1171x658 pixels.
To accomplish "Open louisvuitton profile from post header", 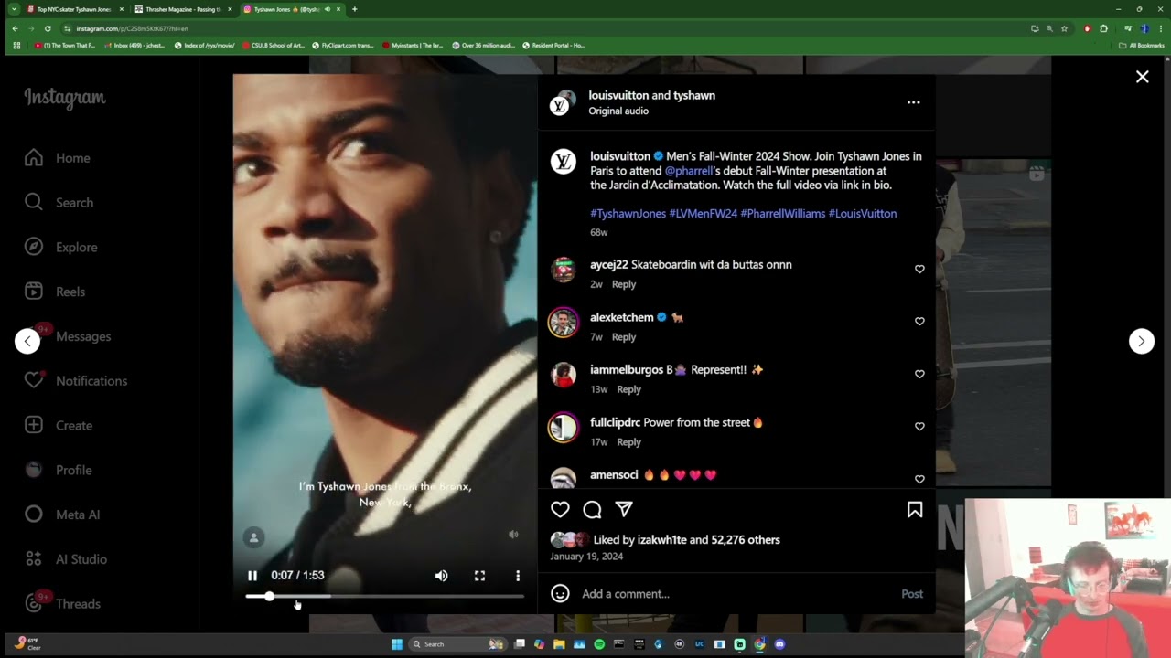I will 618,95.
